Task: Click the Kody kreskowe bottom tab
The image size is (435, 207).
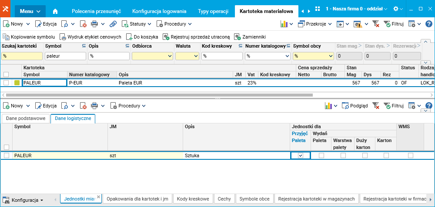Action: point(193,199)
